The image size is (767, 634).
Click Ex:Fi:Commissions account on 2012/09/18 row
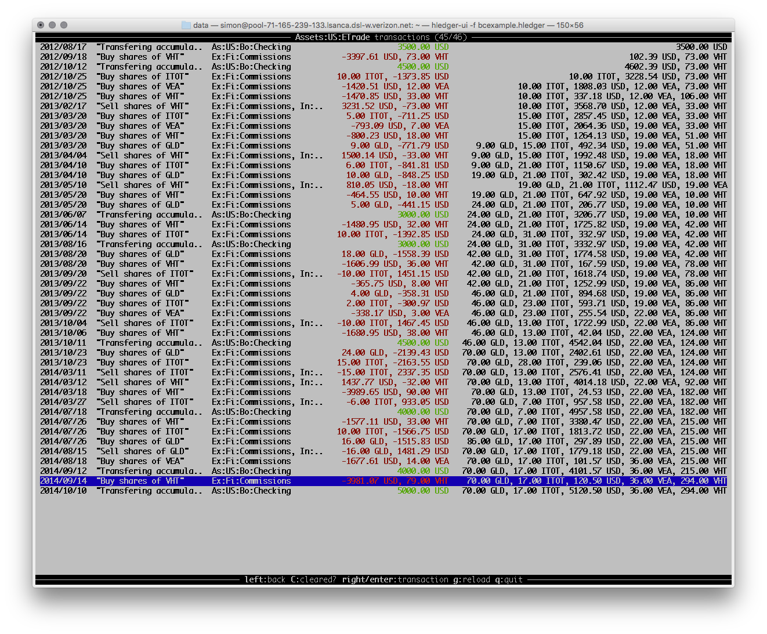click(251, 56)
